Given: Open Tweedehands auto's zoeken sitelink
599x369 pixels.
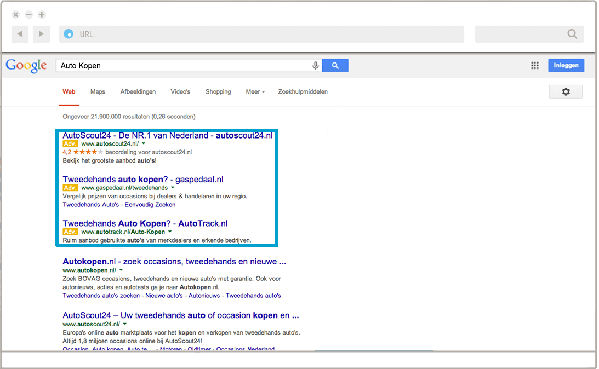Looking at the screenshot, I should (x=101, y=295).
